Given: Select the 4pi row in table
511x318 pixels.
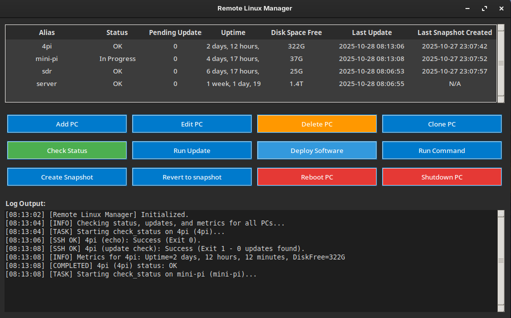Looking at the screenshot, I should pyautogui.click(x=47, y=46).
